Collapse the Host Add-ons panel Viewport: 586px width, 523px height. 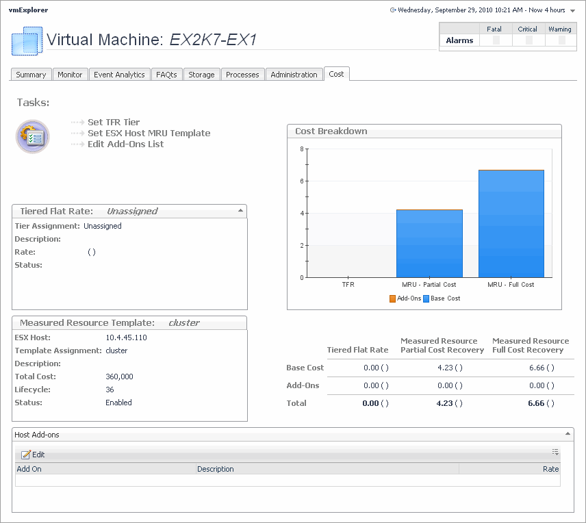pos(567,434)
